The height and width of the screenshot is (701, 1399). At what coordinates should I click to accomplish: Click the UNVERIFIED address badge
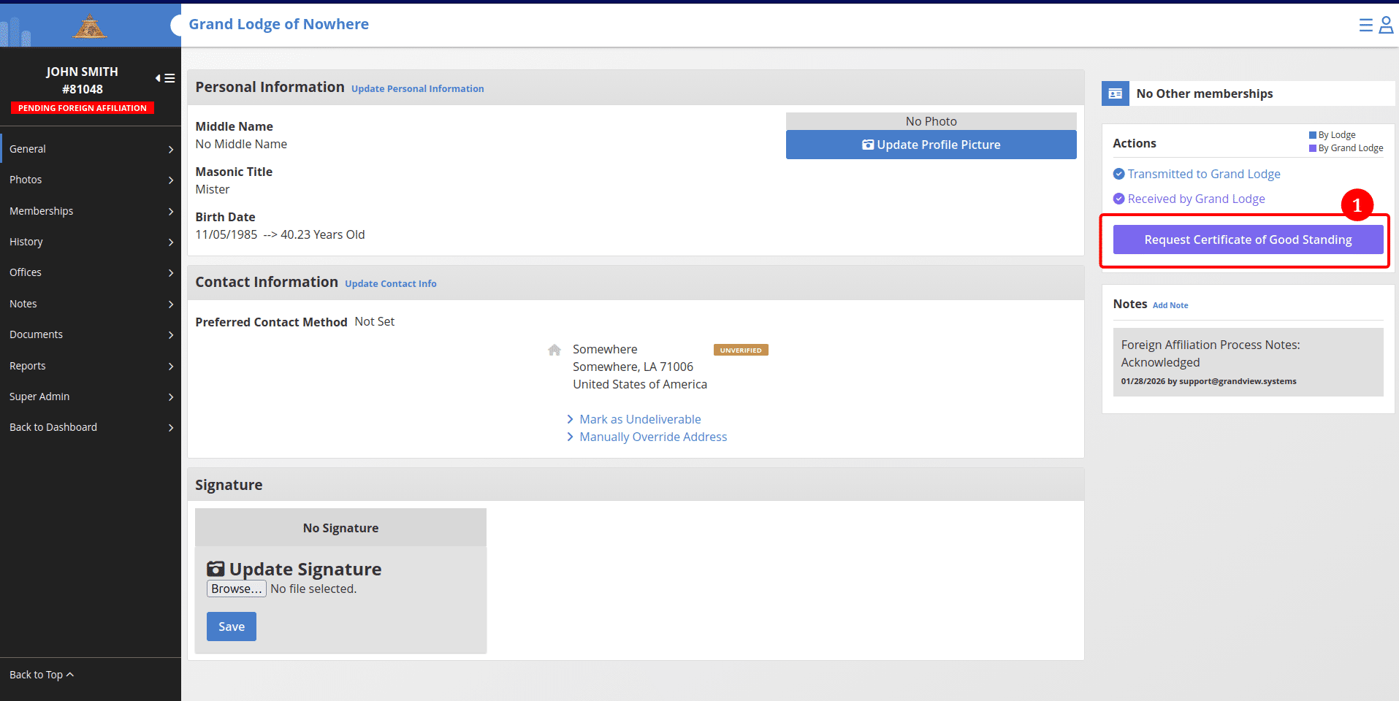[x=741, y=350]
